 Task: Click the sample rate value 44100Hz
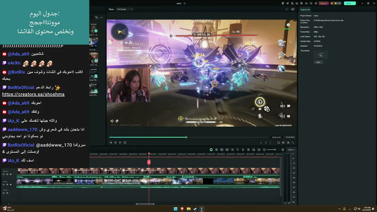pos(317,41)
